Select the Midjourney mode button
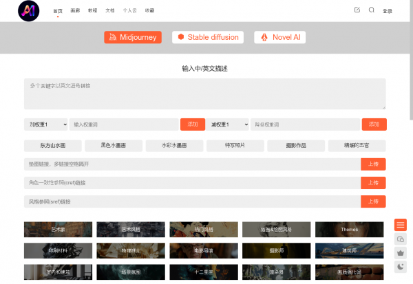This screenshot has width=413, height=284. coord(133,37)
